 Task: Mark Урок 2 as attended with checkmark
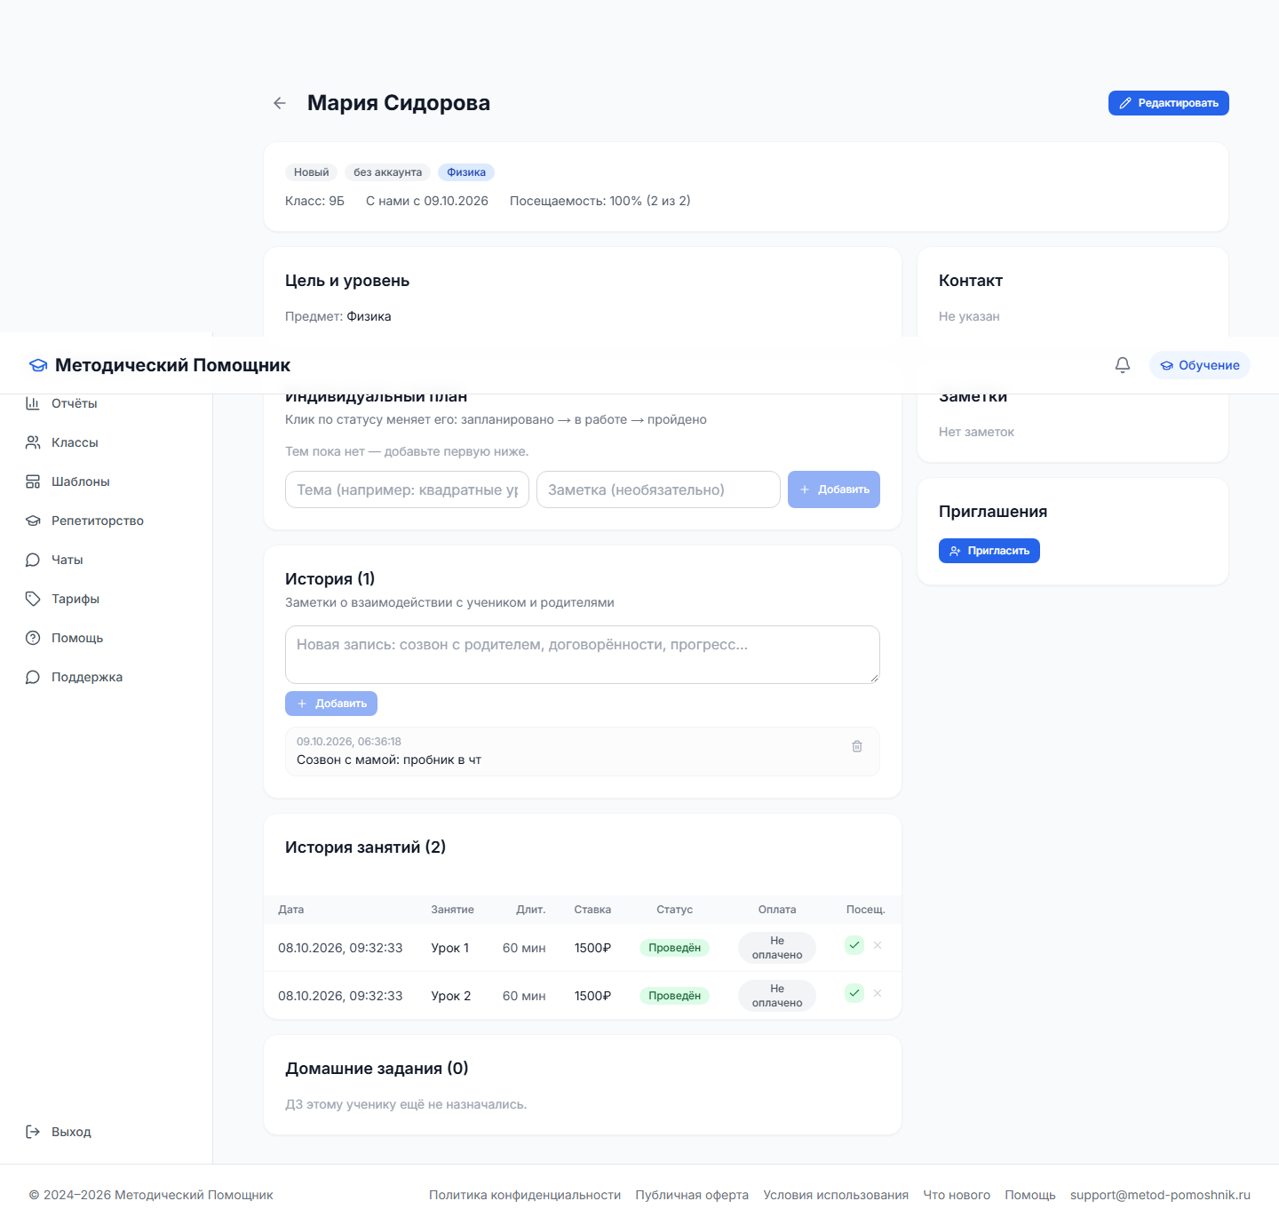pyautogui.click(x=854, y=993)
